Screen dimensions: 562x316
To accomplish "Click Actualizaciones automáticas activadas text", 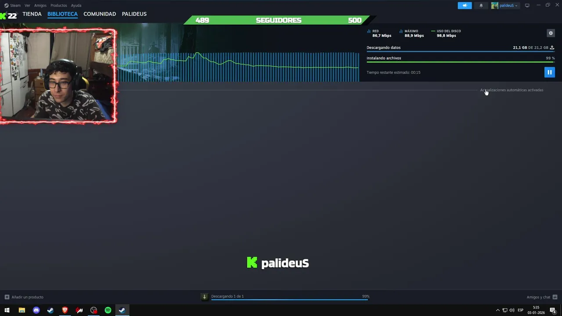I will (x=512, y=90).
